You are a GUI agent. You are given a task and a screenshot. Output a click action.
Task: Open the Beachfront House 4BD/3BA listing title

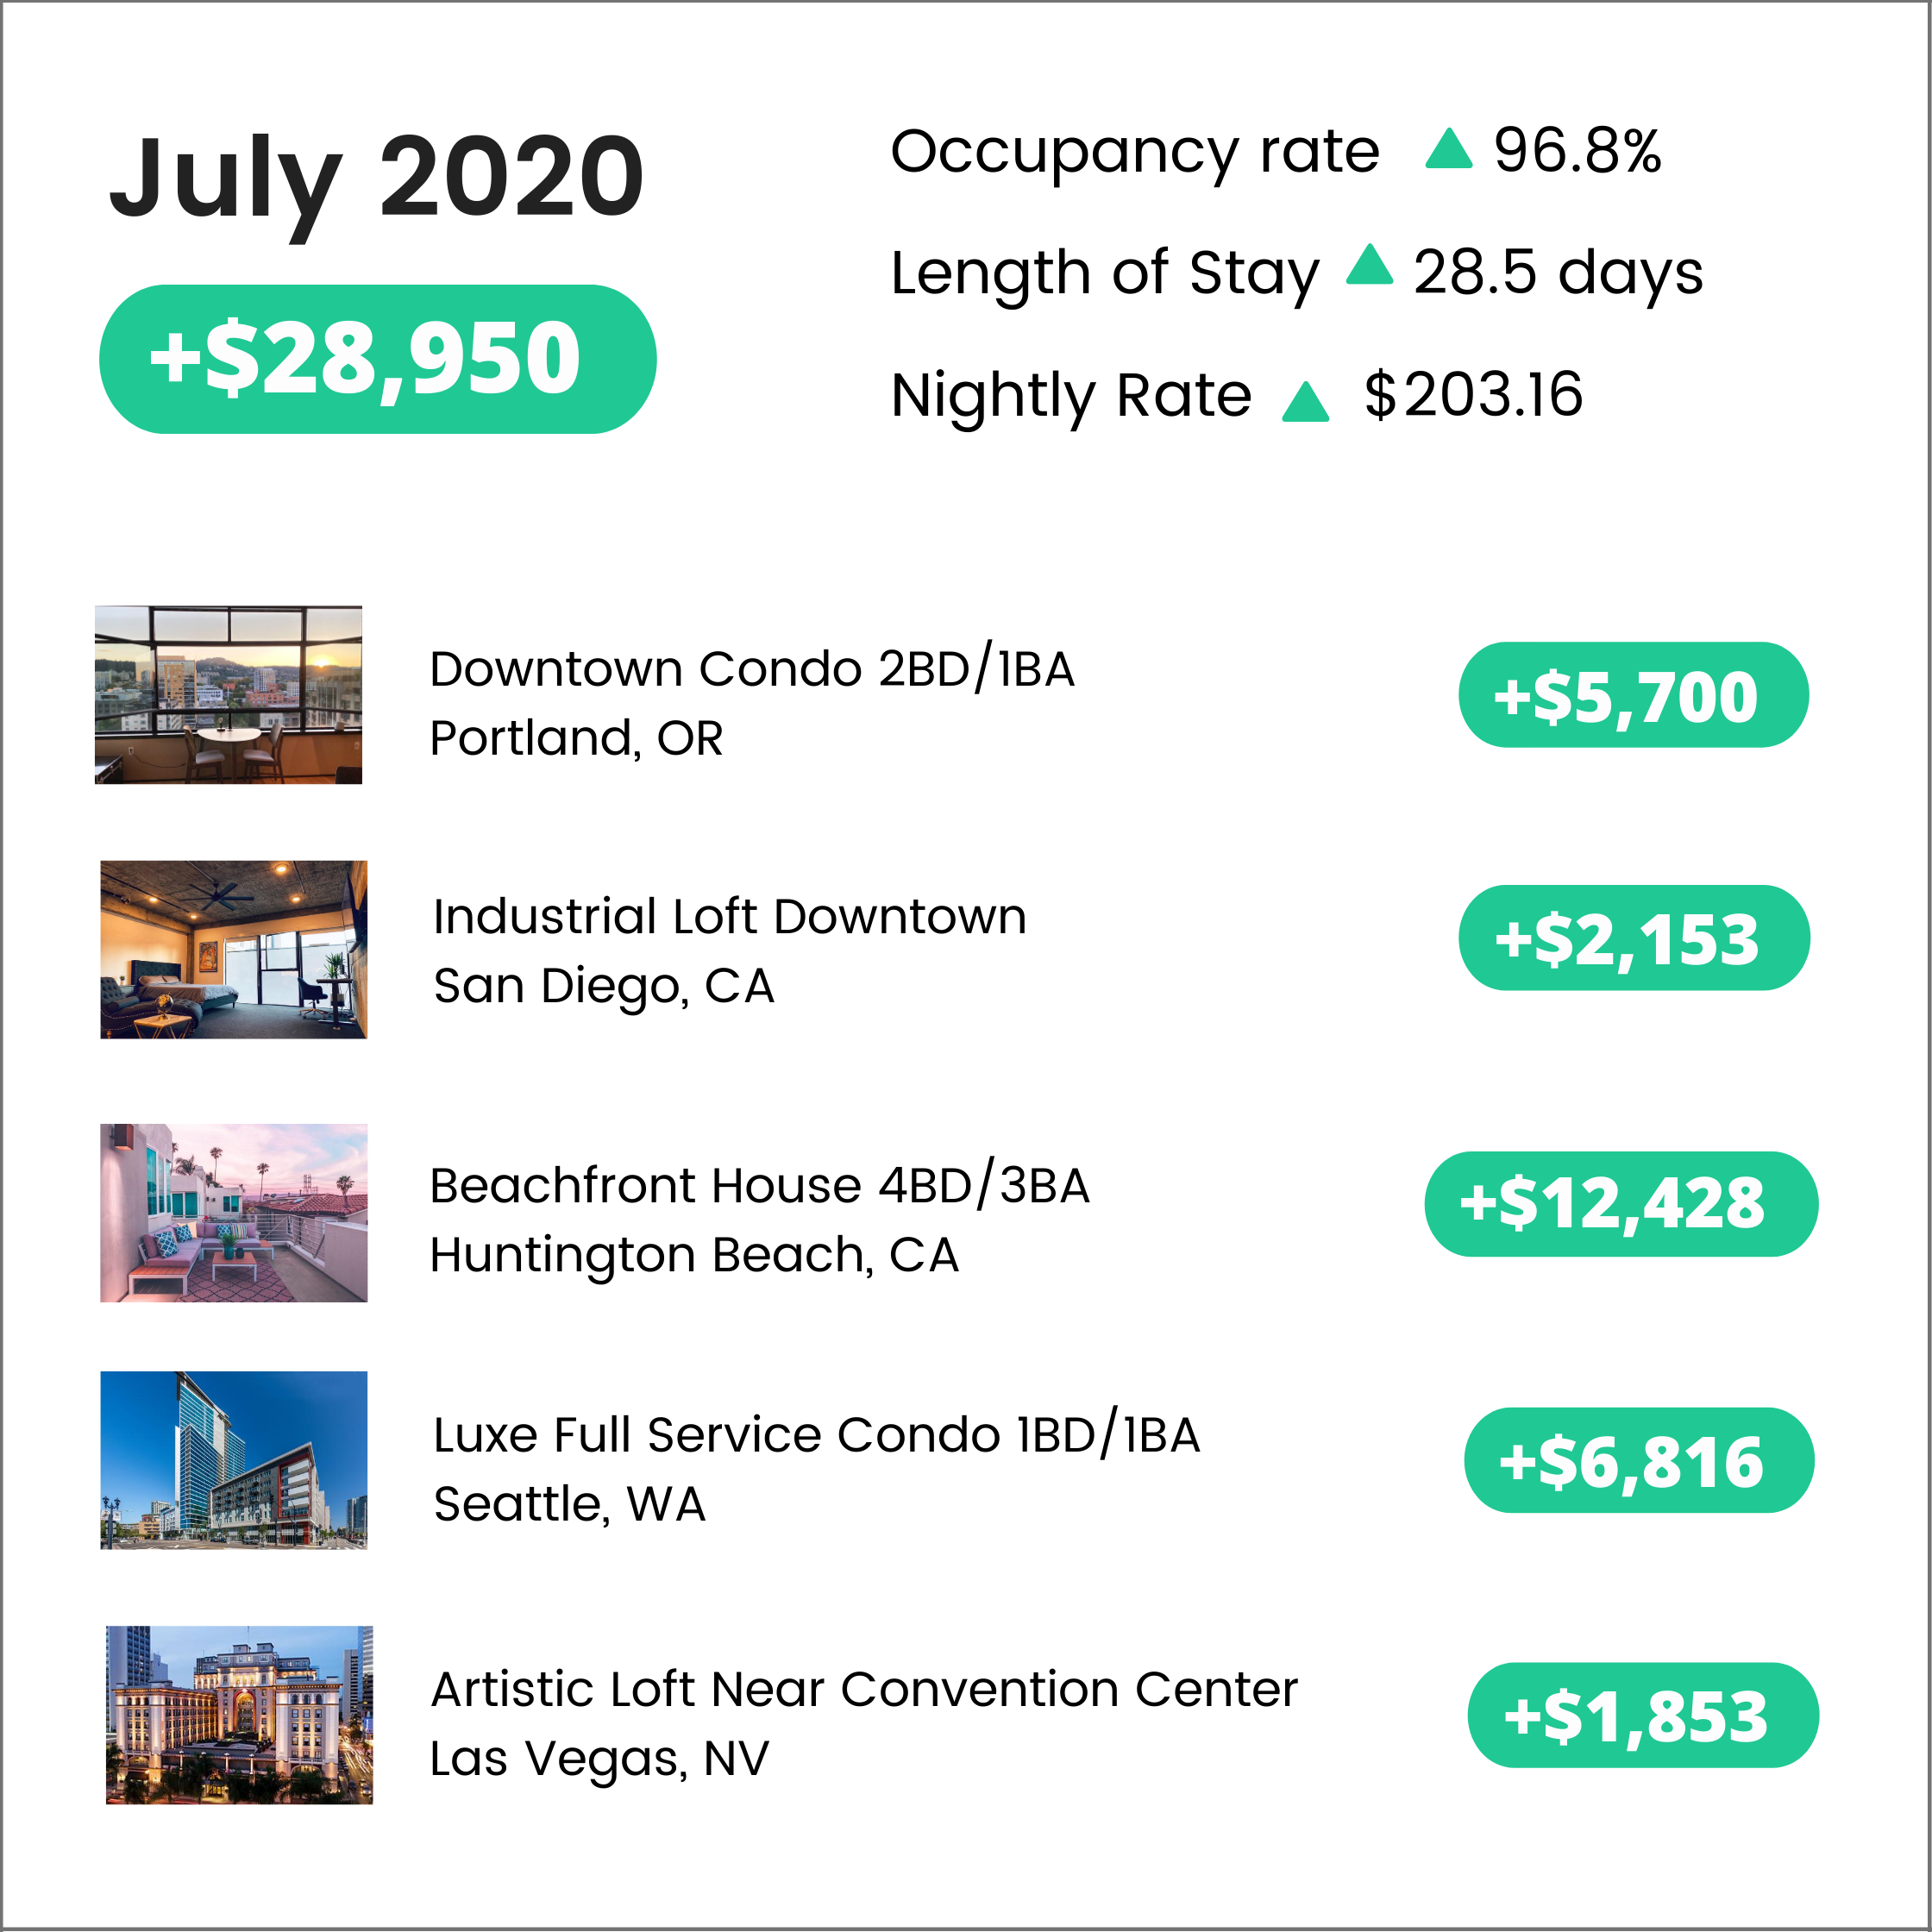click(x=759, y=1186)
